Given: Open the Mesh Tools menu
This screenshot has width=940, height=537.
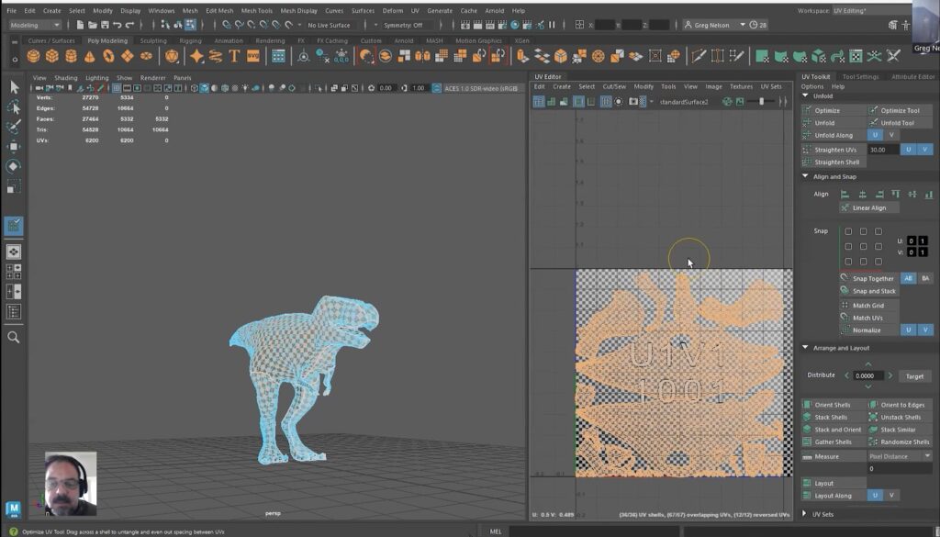Looking at the screenshot, I should [257, 11].
